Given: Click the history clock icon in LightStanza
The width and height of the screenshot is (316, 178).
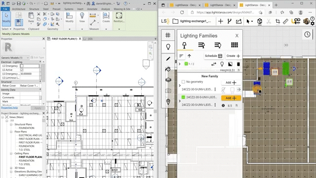Looking at the screenshot, I should 307,34.
